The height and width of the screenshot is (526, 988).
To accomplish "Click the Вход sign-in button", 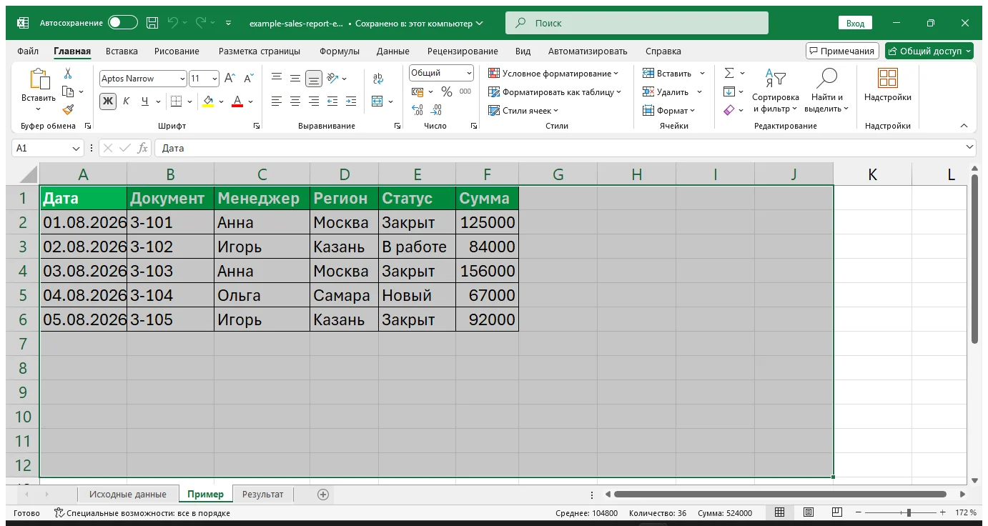I will click(855, 23).
